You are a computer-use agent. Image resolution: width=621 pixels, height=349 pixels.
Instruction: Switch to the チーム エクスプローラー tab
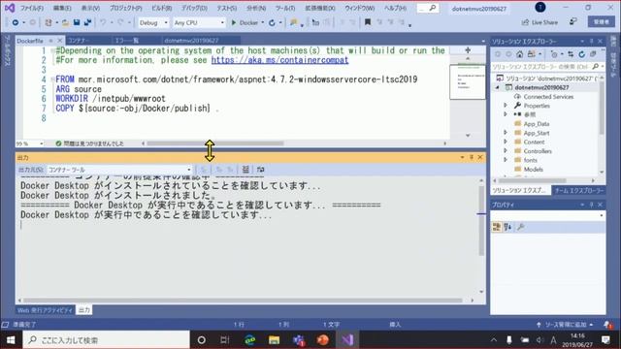tap(578, 191)
